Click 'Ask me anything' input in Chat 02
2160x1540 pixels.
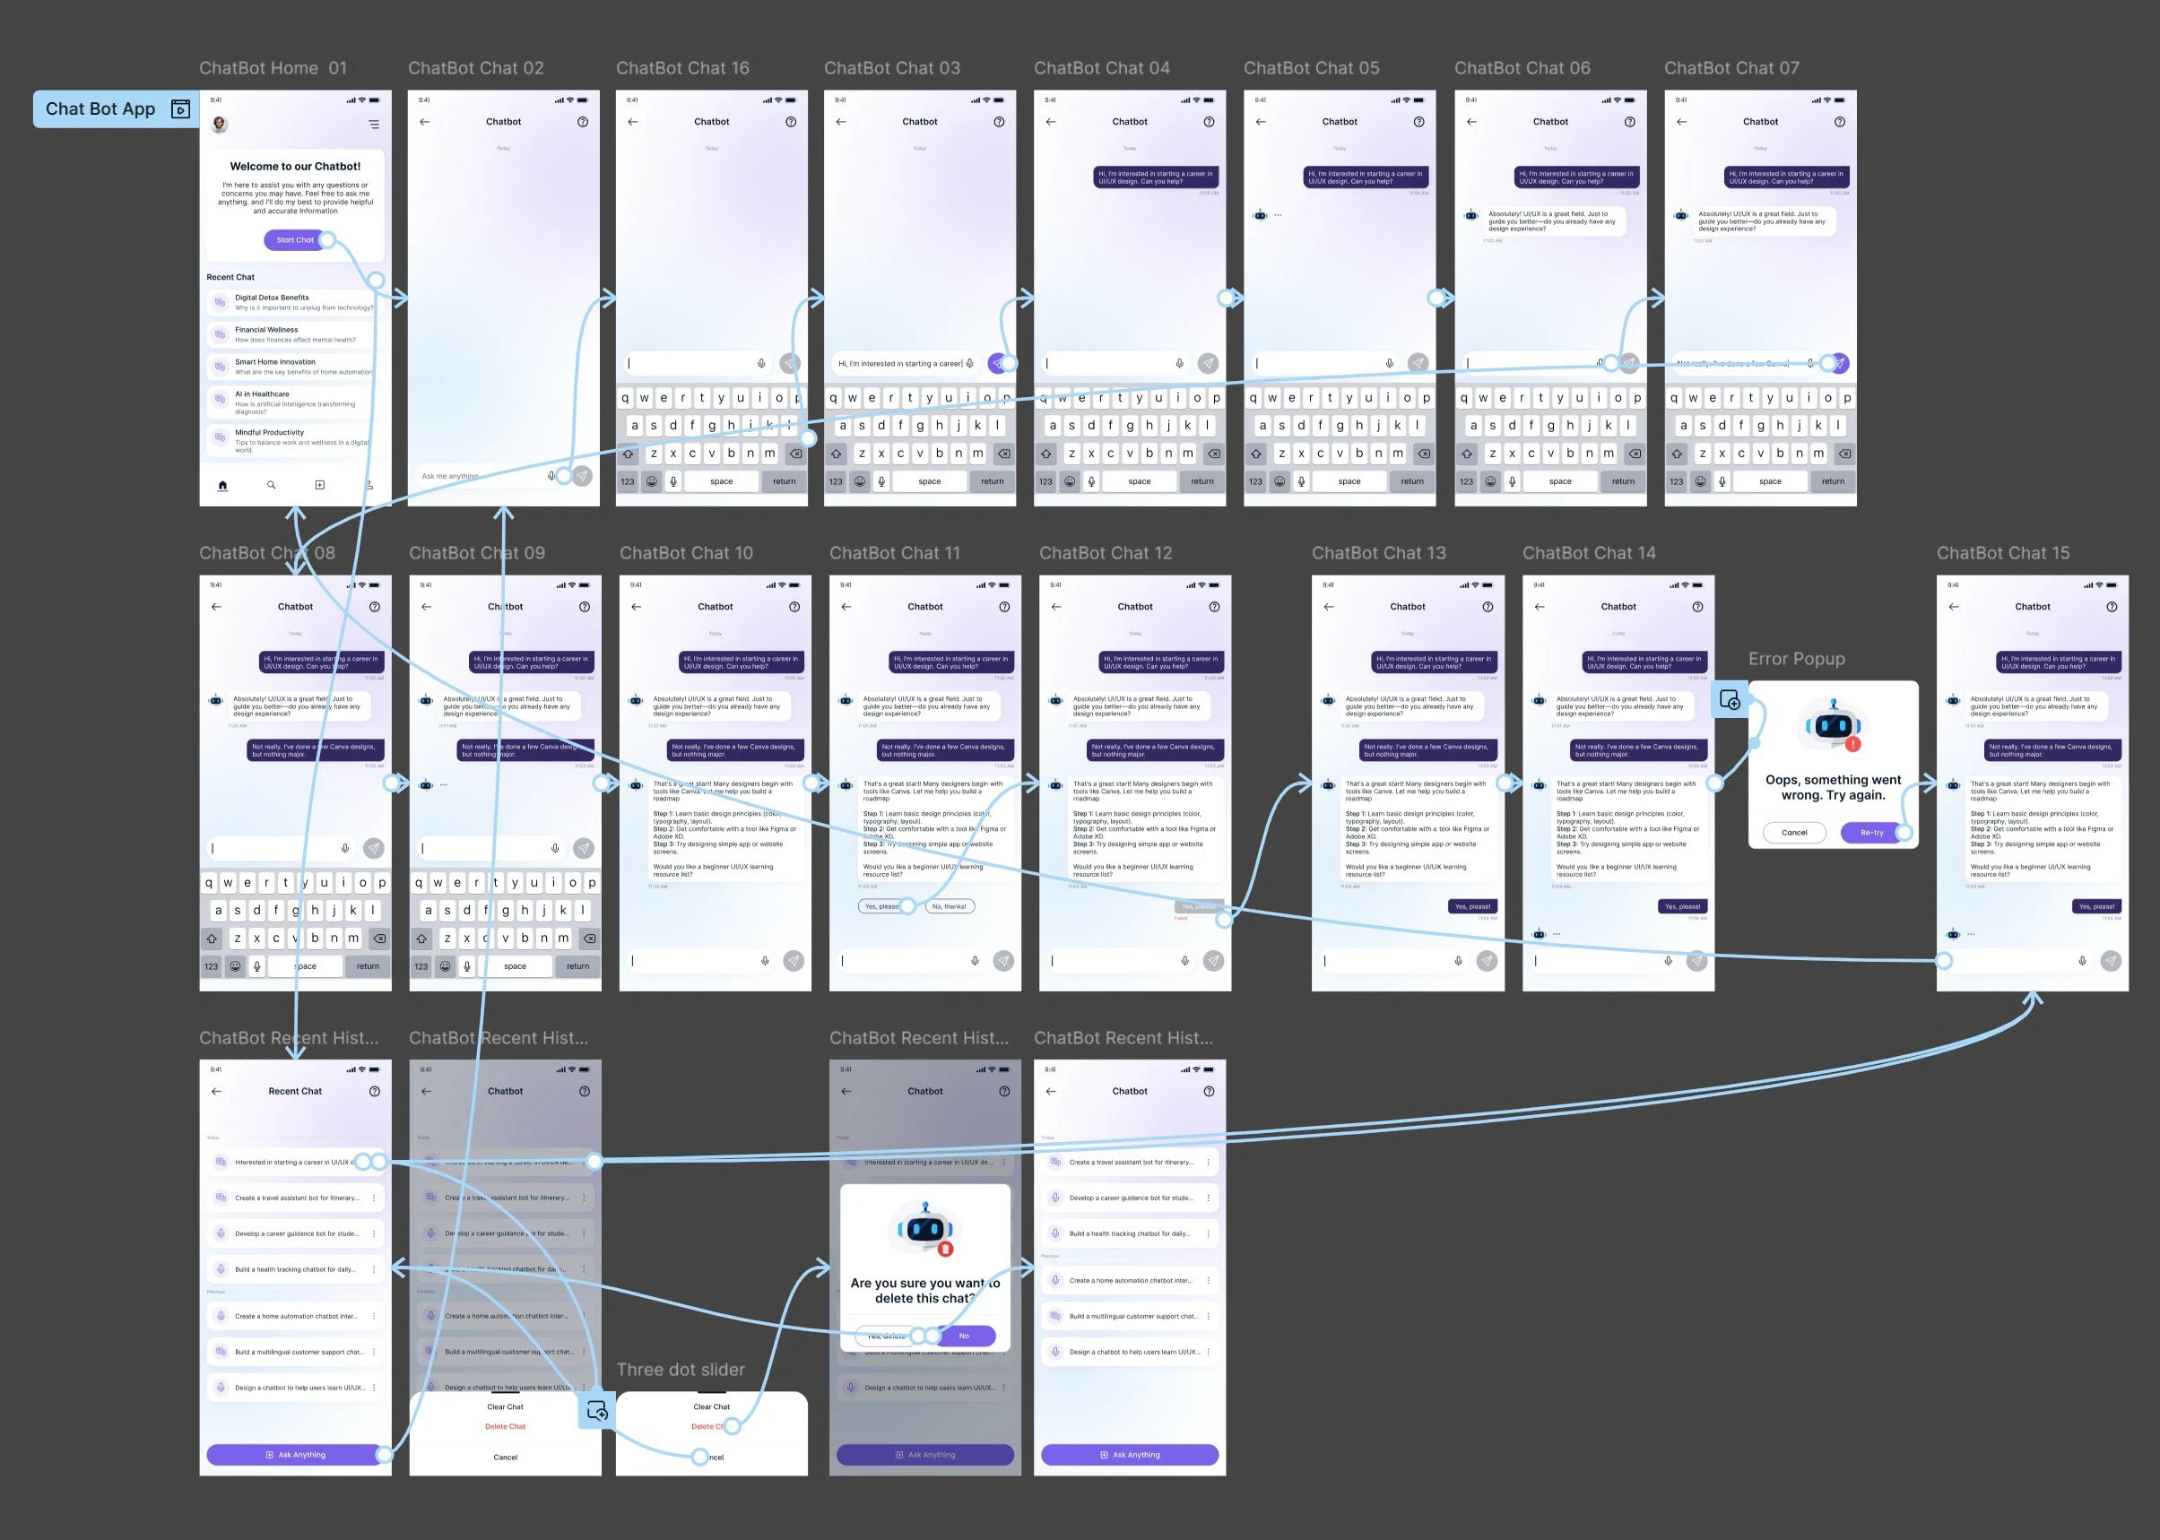pos(474,476)
